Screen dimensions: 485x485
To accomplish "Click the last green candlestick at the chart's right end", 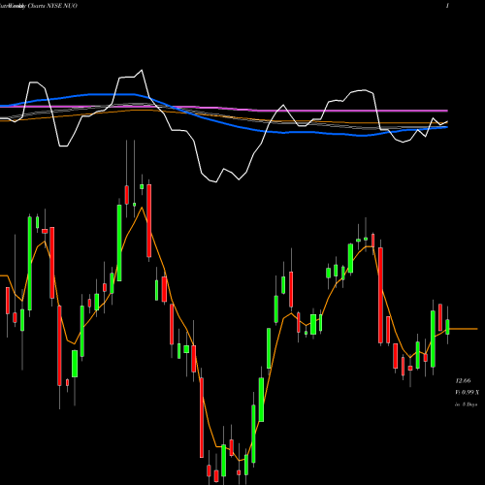I will [447, 327].
